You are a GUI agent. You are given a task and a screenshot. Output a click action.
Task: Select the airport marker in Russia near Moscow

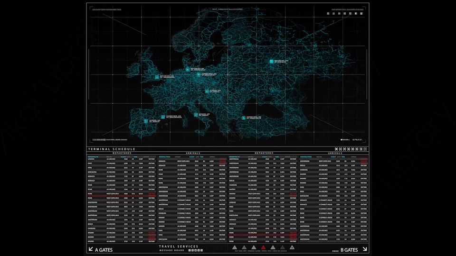[271, 62]
